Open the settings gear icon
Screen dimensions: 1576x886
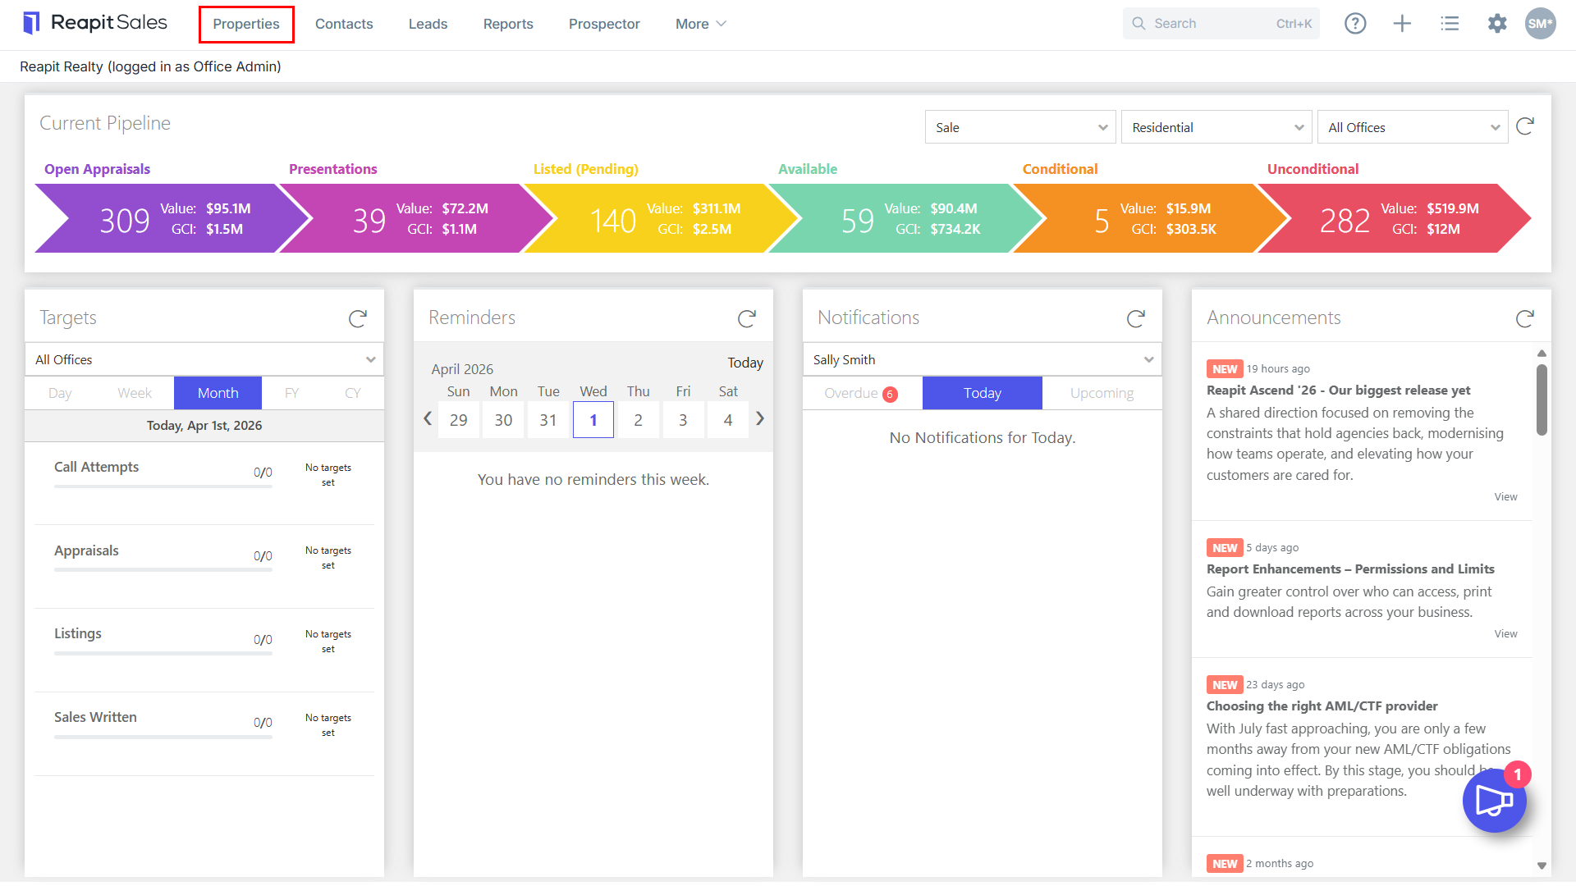pos(1497,24)
